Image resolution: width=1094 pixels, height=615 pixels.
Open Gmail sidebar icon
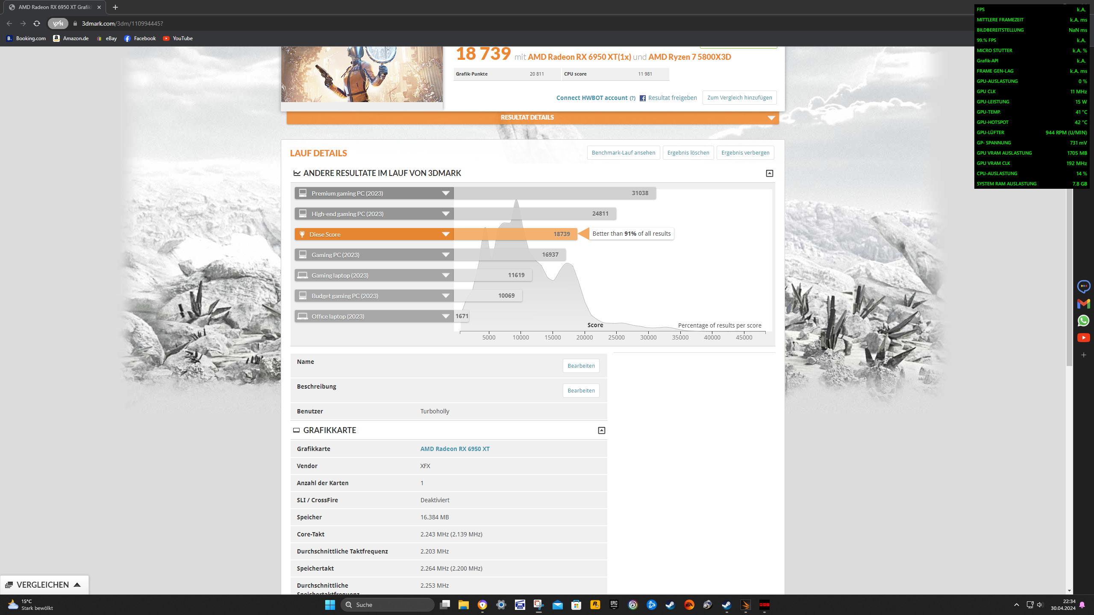[x=1083, y=304]
